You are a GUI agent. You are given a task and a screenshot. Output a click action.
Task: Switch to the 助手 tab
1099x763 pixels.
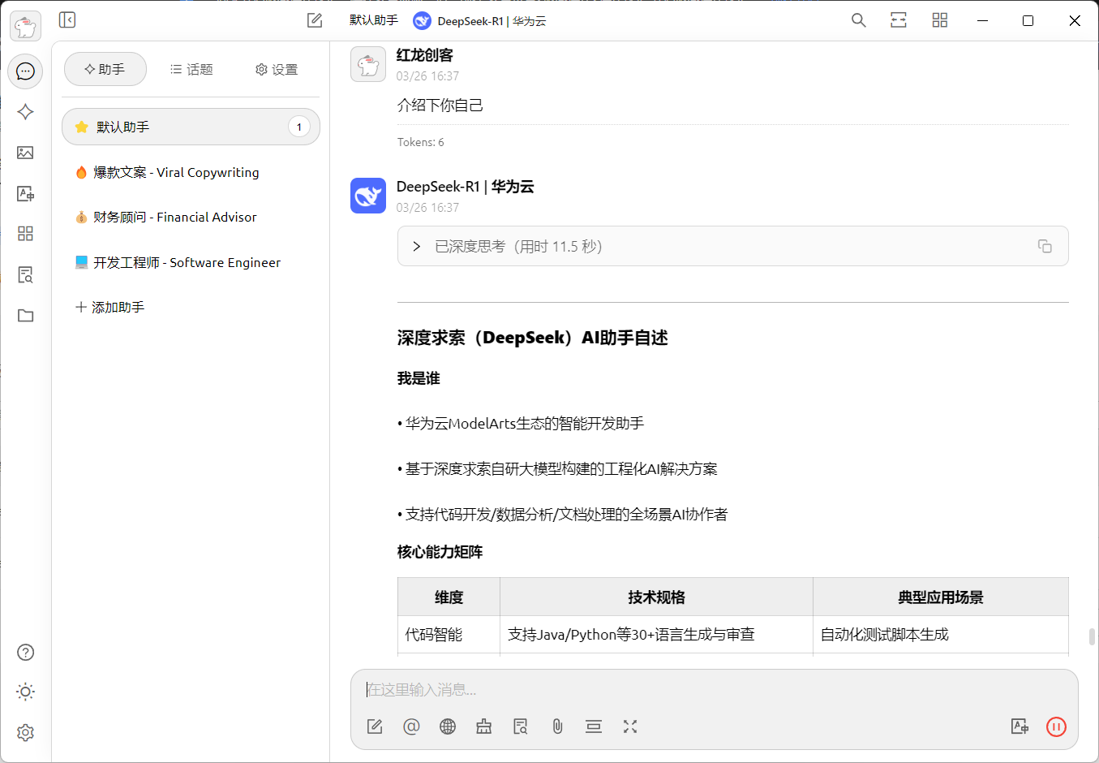(105, 69)
